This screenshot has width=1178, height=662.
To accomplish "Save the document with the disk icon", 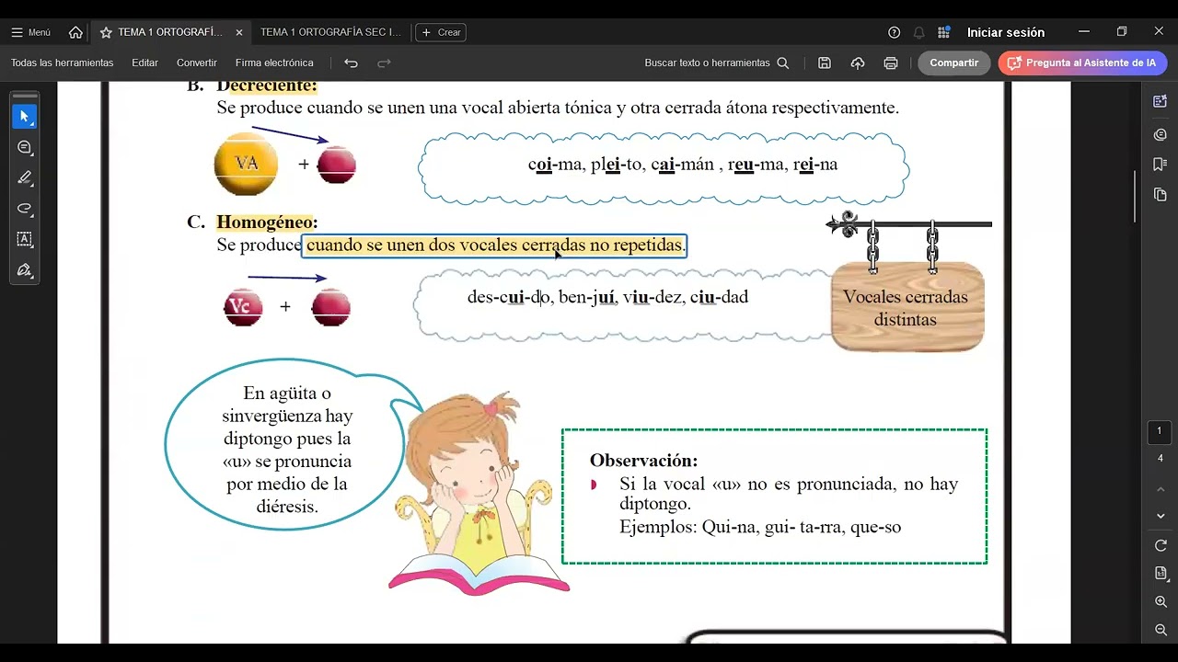I will coord(825,63).
